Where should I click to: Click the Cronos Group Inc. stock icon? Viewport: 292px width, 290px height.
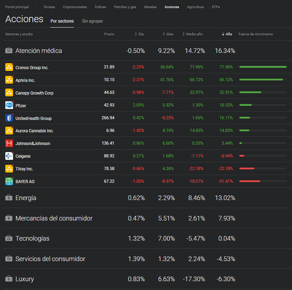coord(9,67)
